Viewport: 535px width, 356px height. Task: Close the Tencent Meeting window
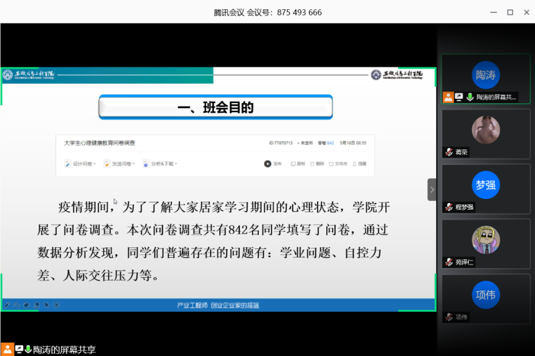(526, 12)
